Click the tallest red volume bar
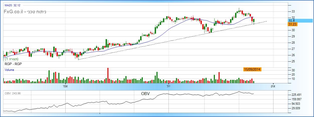 pyautogui.click(x=108, y=75)
